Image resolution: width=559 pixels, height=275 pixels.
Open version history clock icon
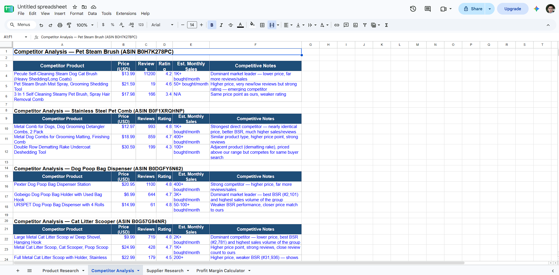point(413,9)
